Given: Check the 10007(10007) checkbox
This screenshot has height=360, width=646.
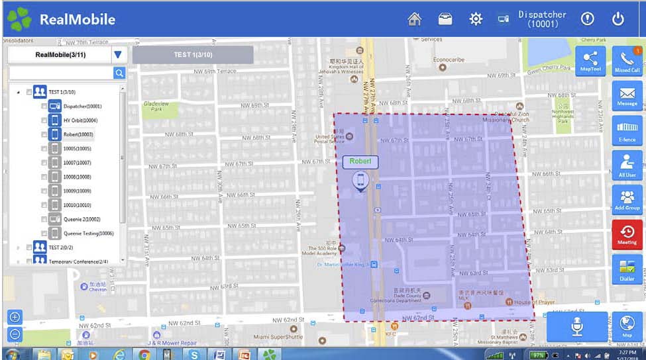Looking at the screenshot, I should pyautogui.click(x=44, y=163).
